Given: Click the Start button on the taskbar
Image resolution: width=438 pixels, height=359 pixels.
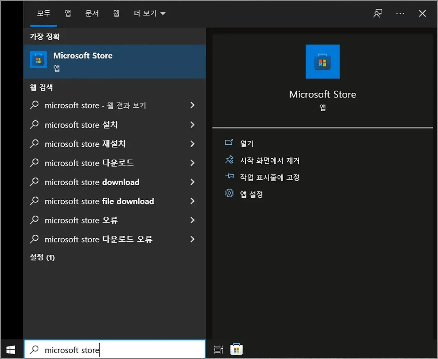Looking at the screenshot, I should pos(11,349).
